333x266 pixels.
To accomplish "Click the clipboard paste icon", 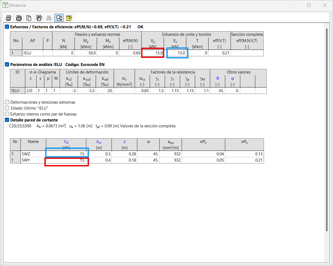I will tap(39, 18).
